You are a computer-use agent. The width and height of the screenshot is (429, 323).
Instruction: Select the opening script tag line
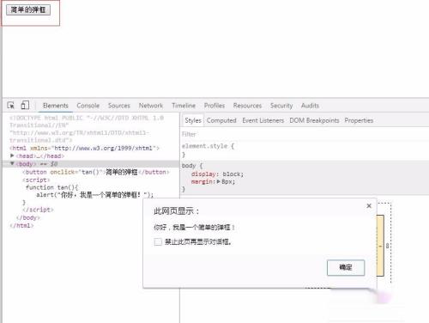[36, 180]
